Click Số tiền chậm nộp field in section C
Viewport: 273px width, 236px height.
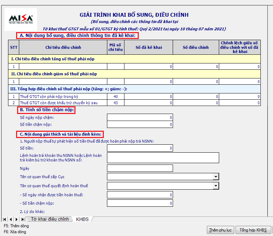click(140, 203)
